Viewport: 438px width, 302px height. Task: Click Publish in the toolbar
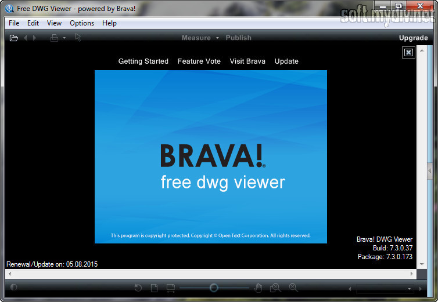pos(238,38)
